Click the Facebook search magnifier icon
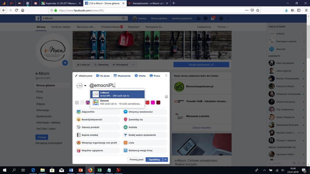310x174 pixels. click(124, 18)
